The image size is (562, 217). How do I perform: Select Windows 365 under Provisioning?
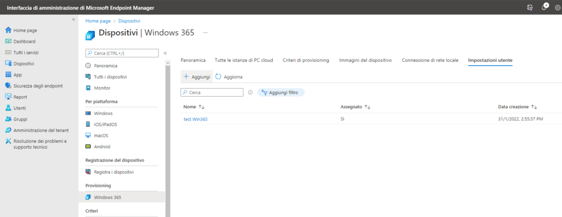122,197
